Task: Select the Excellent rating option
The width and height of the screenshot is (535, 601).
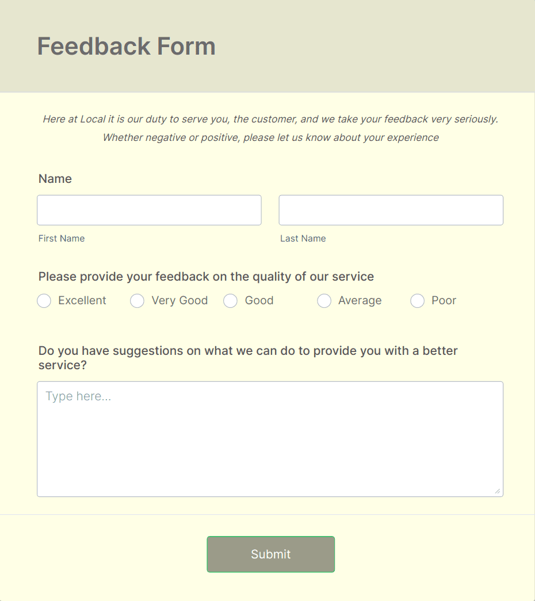Action: pyautogui.click(x=44, y=301)
